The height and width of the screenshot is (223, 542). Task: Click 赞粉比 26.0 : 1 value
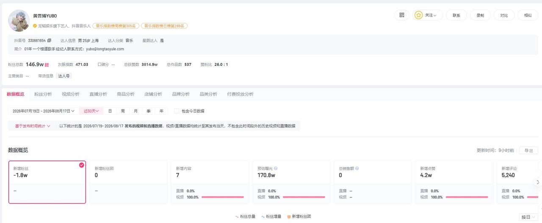[221, 65]
